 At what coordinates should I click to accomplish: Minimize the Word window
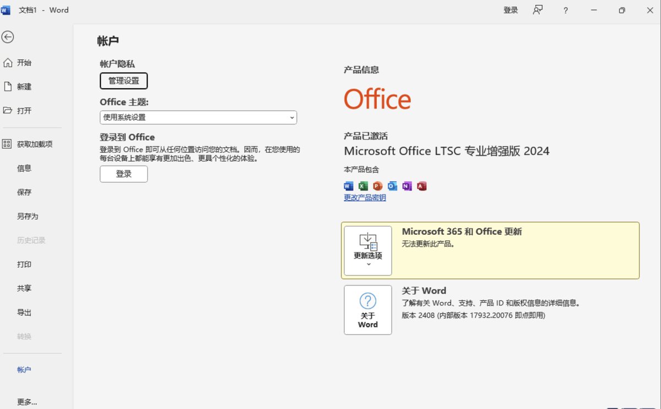click(x=594, y=10)
